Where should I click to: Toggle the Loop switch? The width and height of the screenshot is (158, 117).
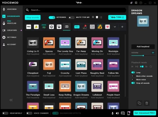133,72
